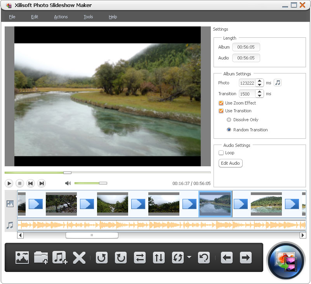Delete selected item with the X icon
The width and height of the screenshot is (311, 284).
[x=79, y=258]
